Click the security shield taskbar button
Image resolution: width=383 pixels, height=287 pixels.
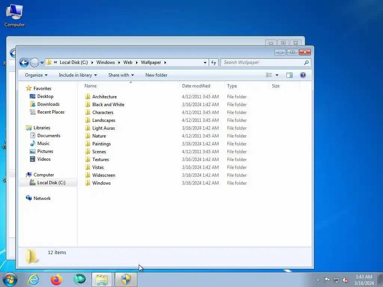click(126, 280)
